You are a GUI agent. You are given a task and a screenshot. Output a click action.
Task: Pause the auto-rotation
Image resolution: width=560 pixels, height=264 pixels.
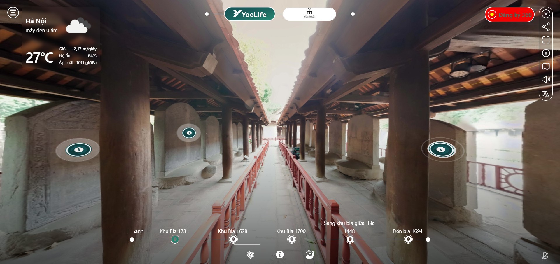[x=546, y=53]
